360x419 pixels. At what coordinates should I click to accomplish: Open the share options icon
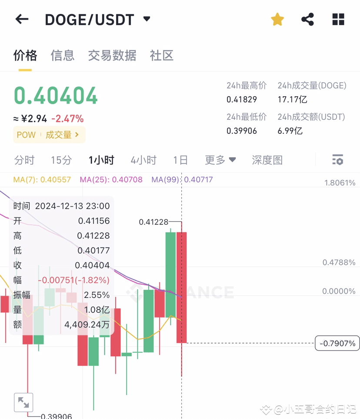[307, 19]
